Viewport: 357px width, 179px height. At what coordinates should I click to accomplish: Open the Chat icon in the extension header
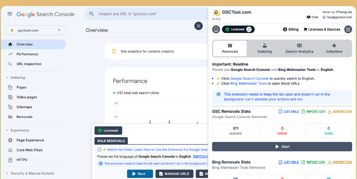(308, 17)
